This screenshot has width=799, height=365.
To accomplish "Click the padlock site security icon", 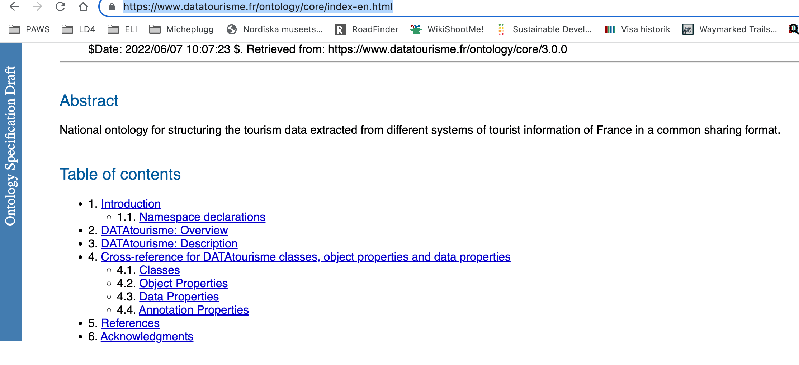I will coord(112,7).
